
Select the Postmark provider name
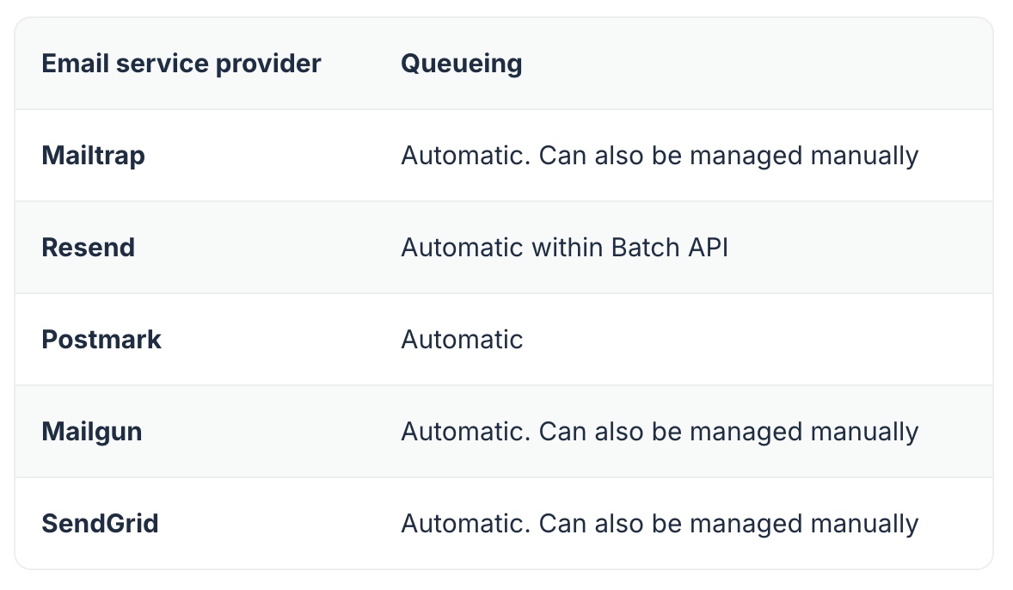click(101, 339)
